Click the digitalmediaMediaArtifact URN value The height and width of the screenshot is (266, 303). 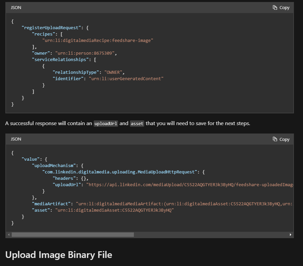click(185, 204)
